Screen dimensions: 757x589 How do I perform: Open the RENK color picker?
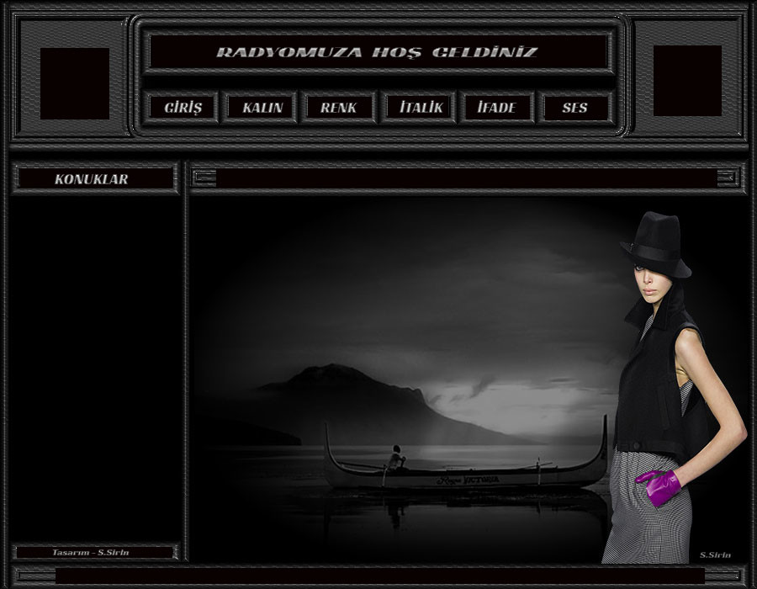(338, 108)
